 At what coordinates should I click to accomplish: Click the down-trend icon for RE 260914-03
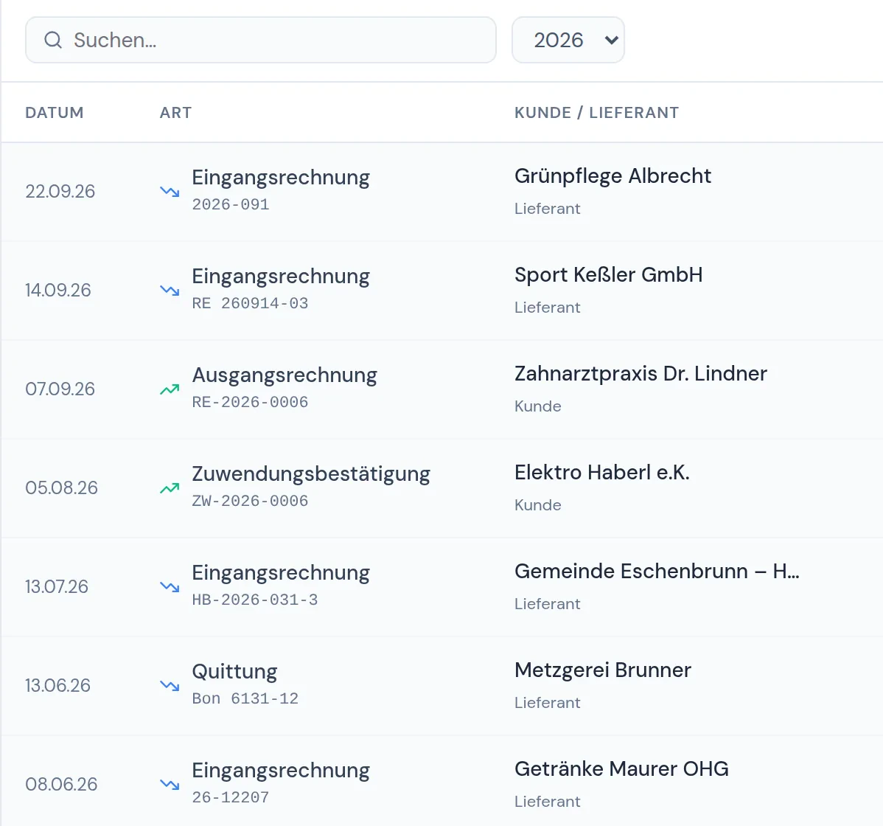click(x=170, y=290)
